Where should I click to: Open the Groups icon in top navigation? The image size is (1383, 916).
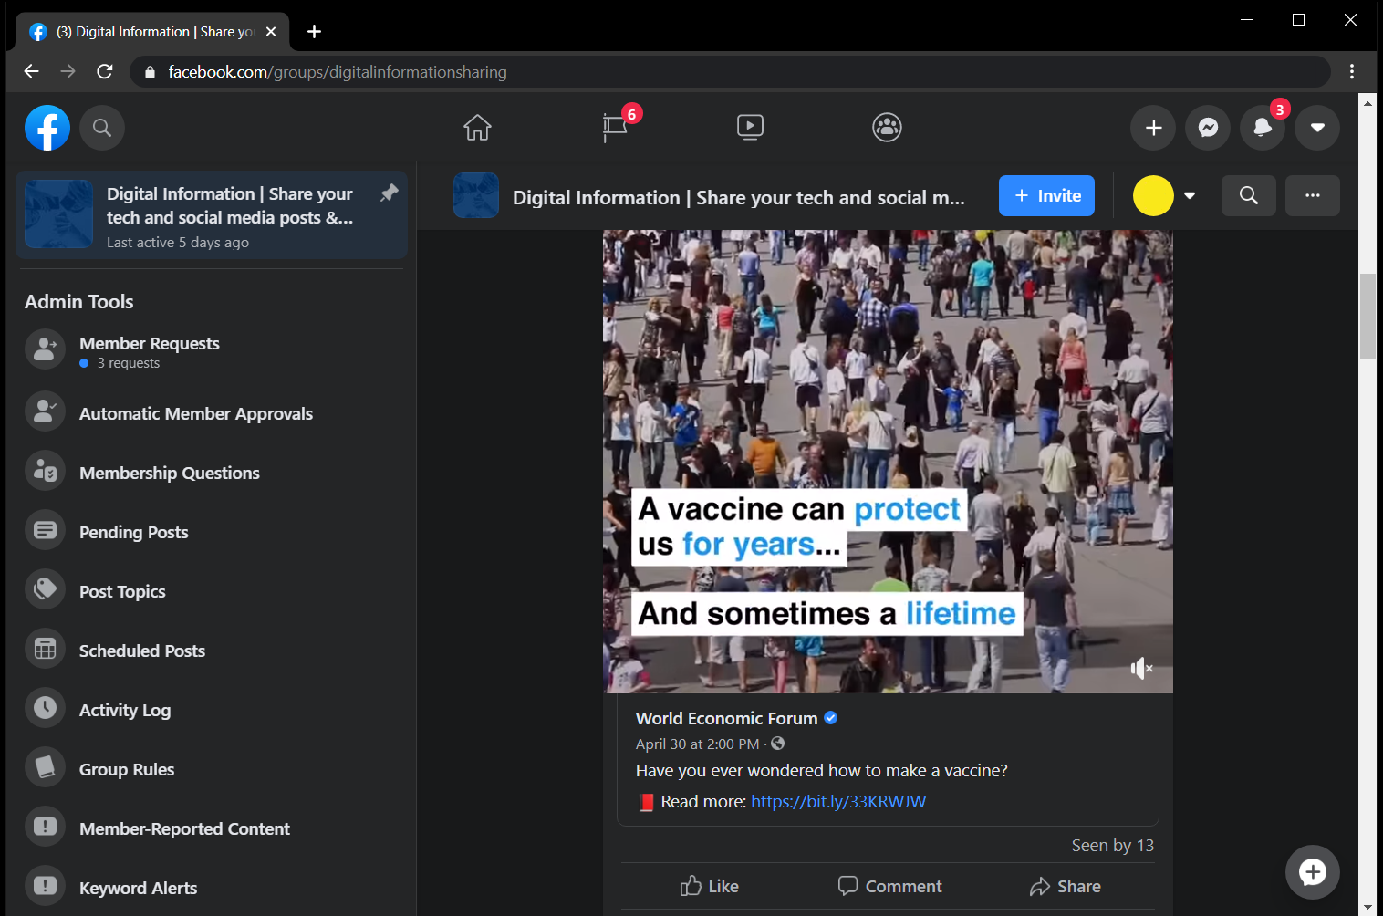(x=887, y=127)
